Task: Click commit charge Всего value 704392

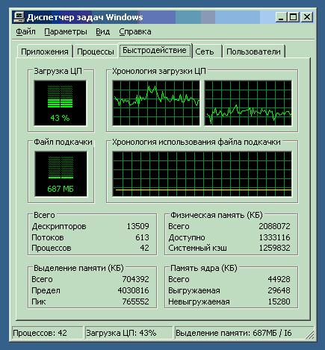Action: tap(135, 279)
